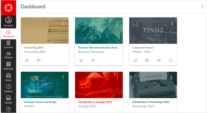Image resolution: width=207 pixels, height=113 pixels.
Task: View Business Telecomms announcements icon
Action: point(81,60)
